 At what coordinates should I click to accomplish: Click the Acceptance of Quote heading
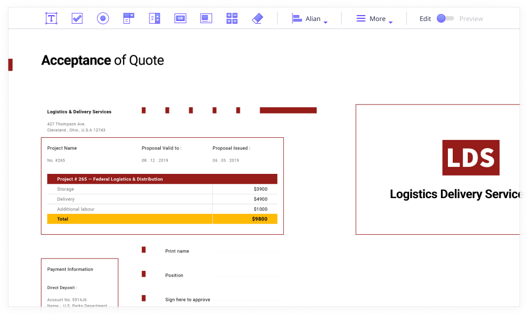tap(103, 60)
